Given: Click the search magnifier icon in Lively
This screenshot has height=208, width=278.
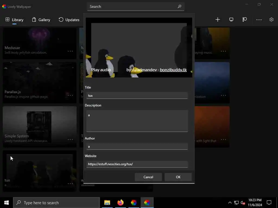Looking at the screenshot, I should pyautogui.click(x=179, y=6).
